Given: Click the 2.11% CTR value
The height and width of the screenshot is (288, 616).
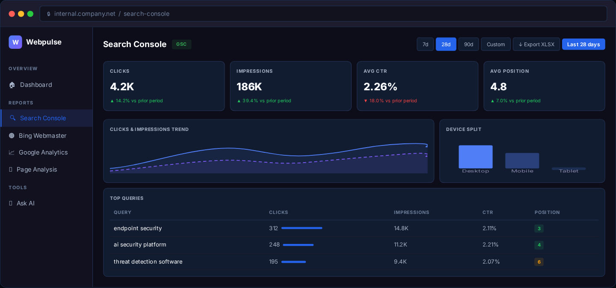Looking at the screenshot, I should coord(489,228).
